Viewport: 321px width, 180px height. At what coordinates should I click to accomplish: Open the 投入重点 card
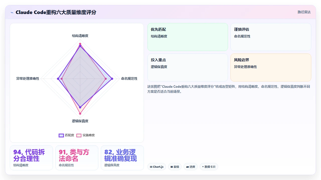click(x=188, y=67)
